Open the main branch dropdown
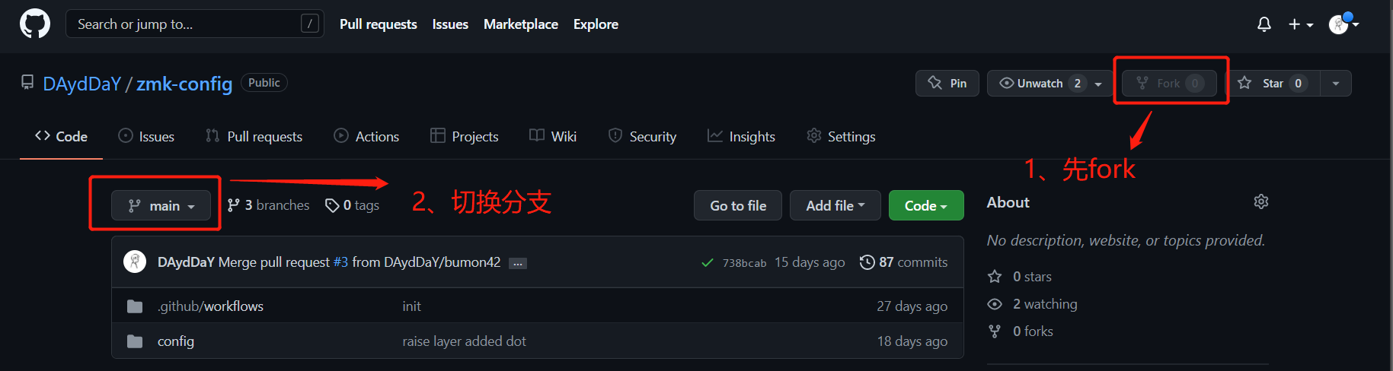 [x=161, y=206]
